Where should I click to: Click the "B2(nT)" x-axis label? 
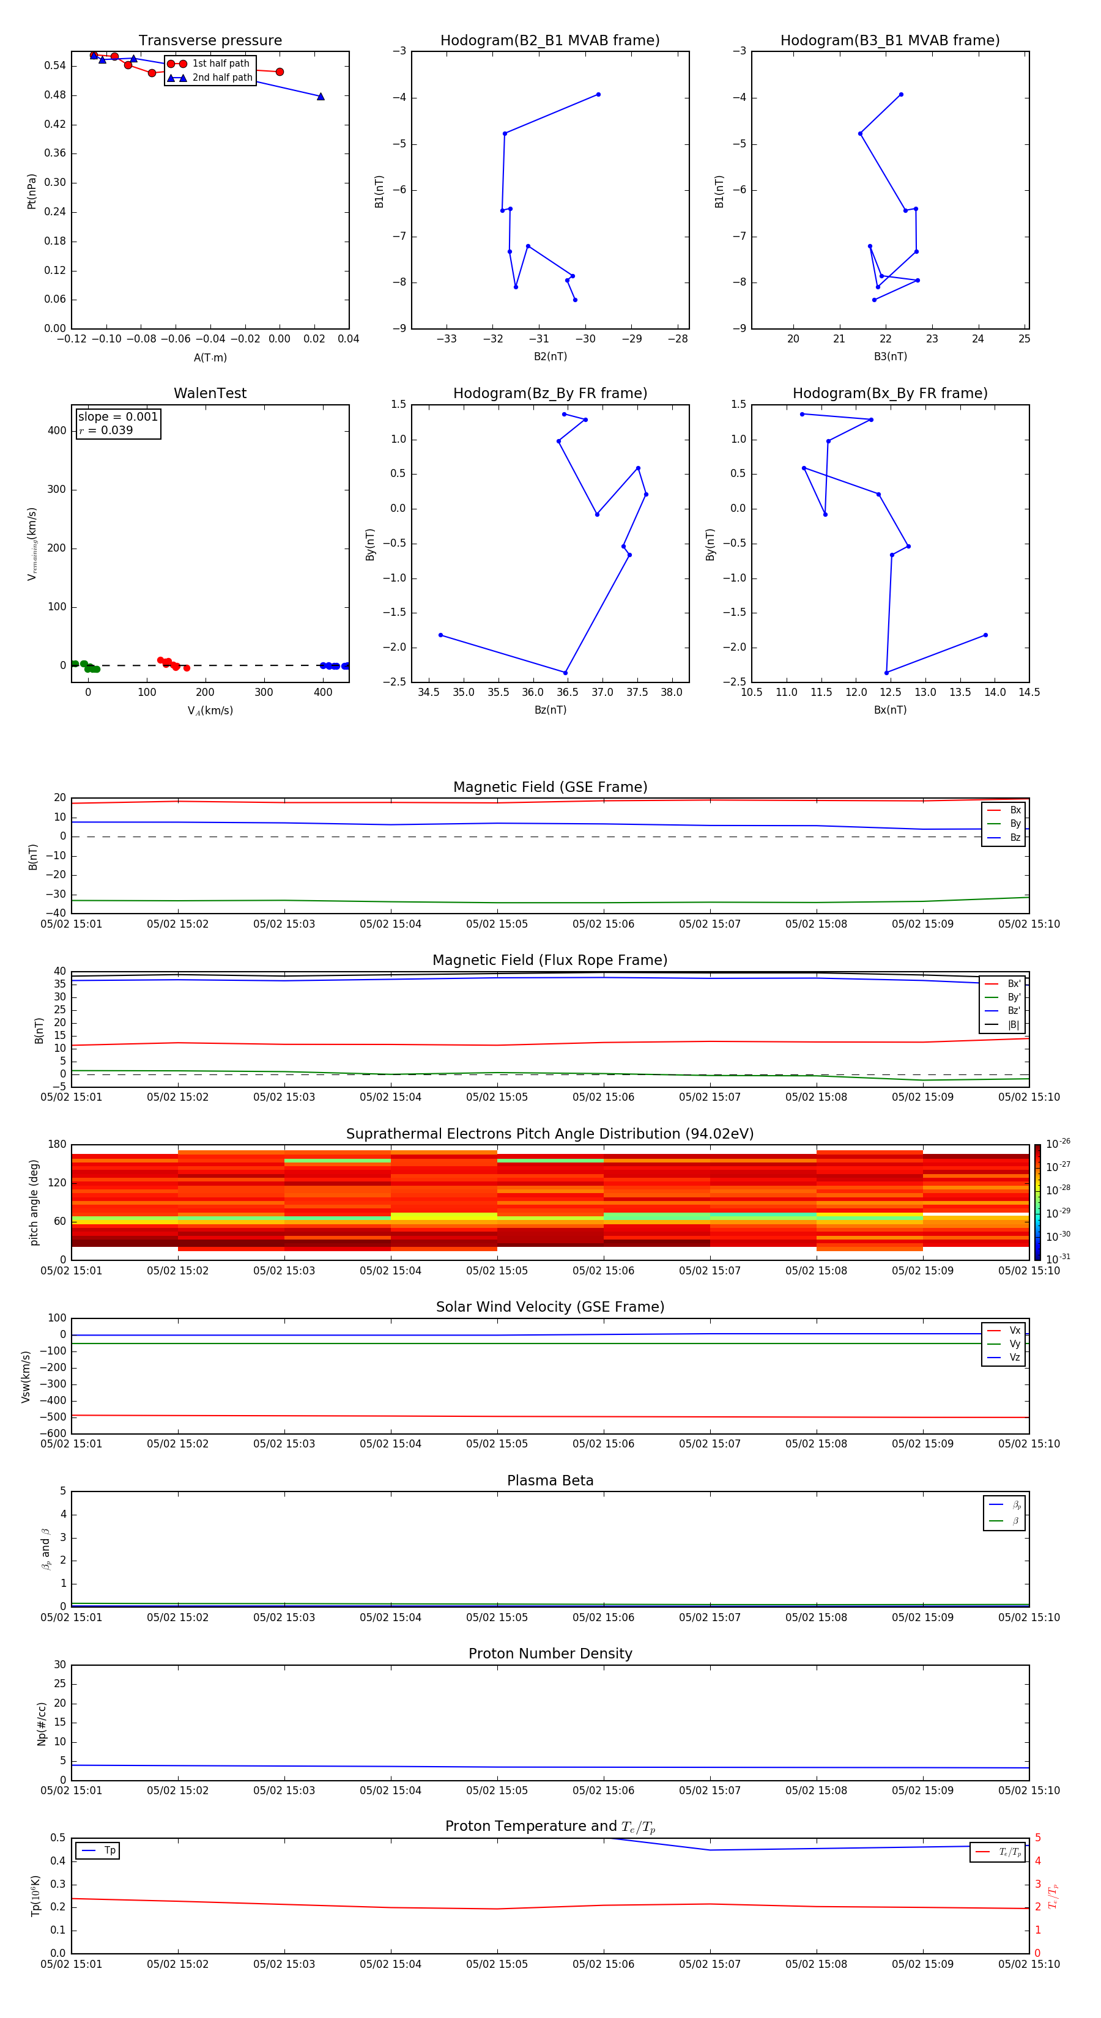(x=550, y=357)
